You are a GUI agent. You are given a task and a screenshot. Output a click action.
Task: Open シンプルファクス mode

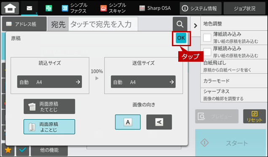(x=75, y=8)
